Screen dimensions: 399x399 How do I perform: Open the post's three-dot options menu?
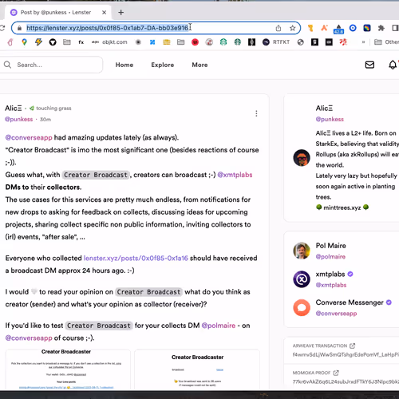click(256, 113)
